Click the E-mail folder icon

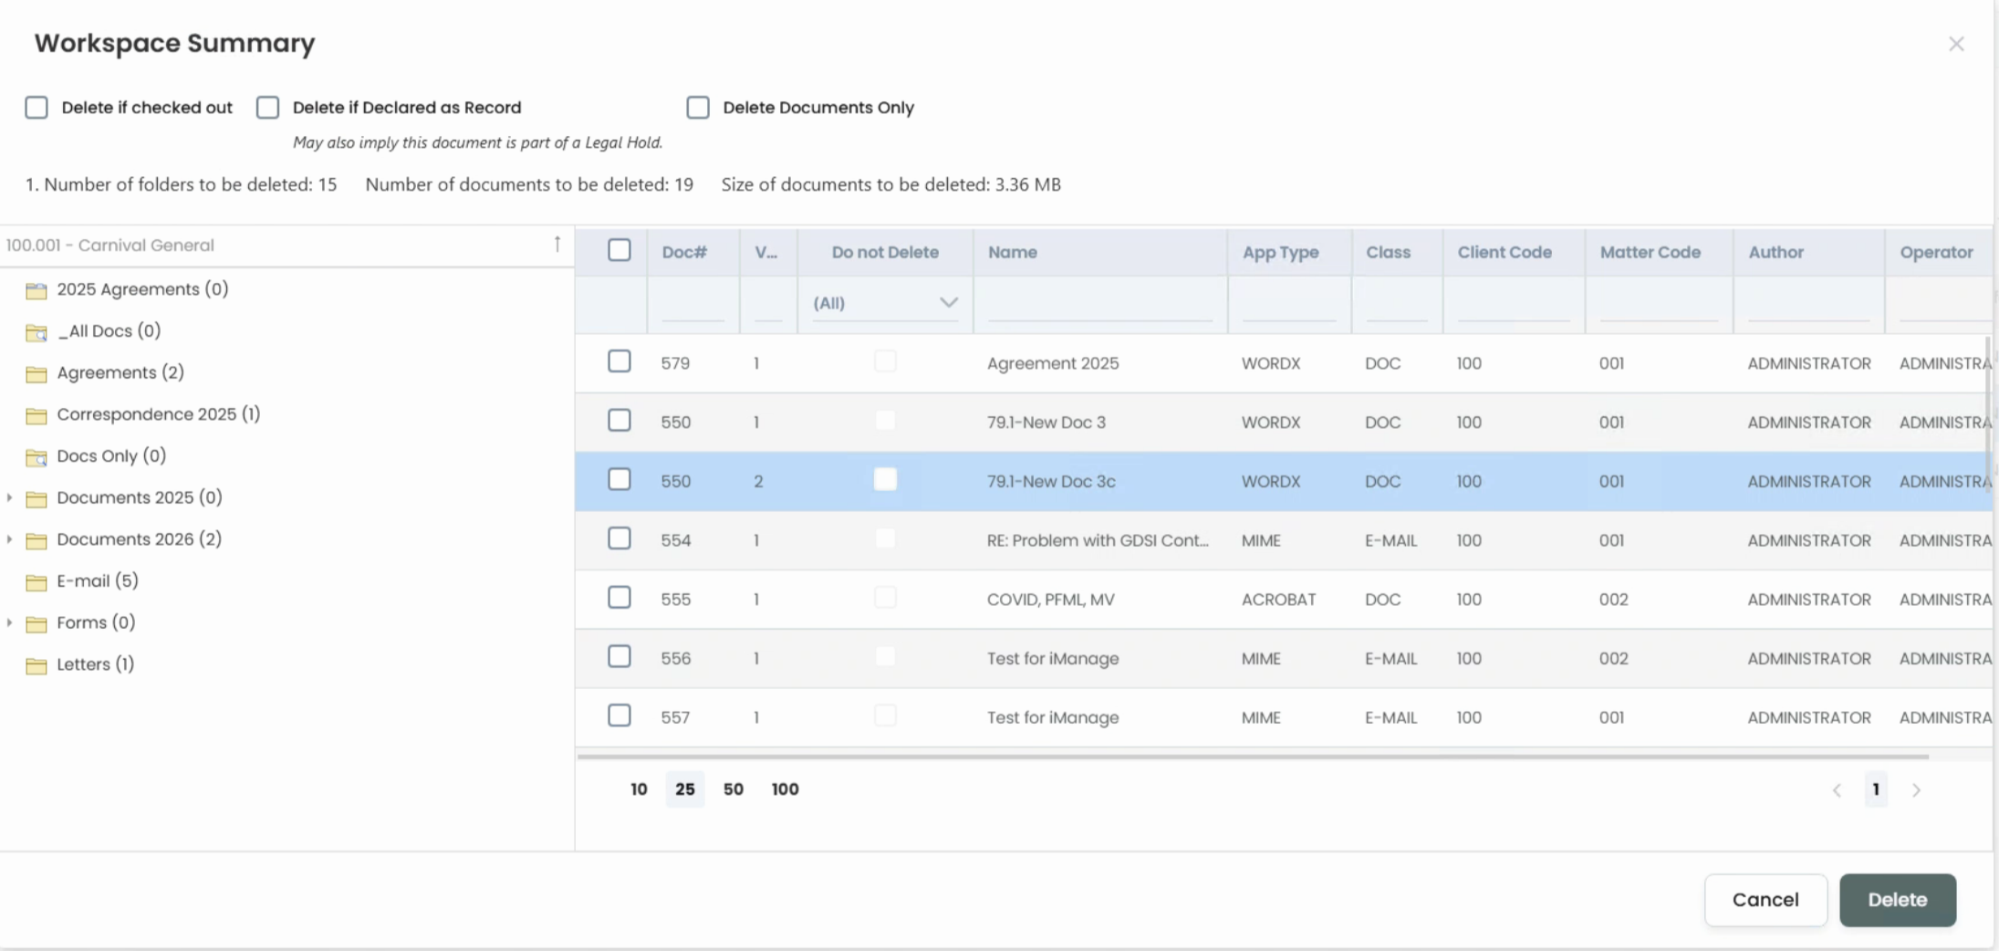36,582
